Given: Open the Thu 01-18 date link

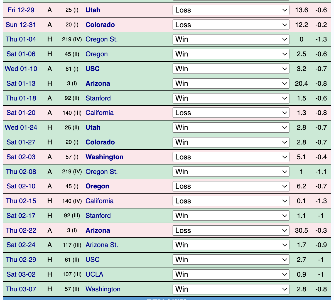Looking at the screenshot, I should tap(21, 98).
